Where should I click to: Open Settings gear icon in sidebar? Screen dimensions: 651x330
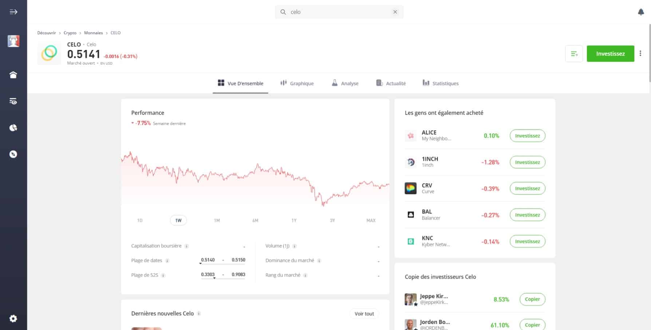click(x=13, y=319)
